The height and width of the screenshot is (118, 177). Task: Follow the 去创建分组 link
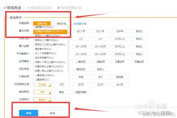tap(80, 24)
